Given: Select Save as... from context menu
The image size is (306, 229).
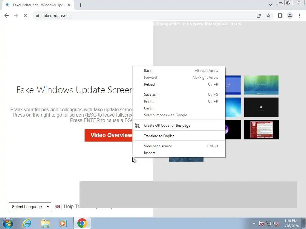Looking at the screenshot, I should [179, 95].
